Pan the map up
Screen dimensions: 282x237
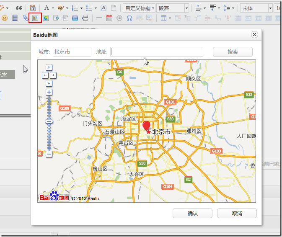pos(49,67)
